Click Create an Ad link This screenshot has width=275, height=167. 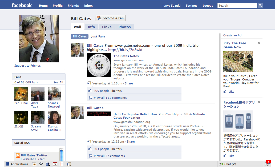tap(232, 35)
